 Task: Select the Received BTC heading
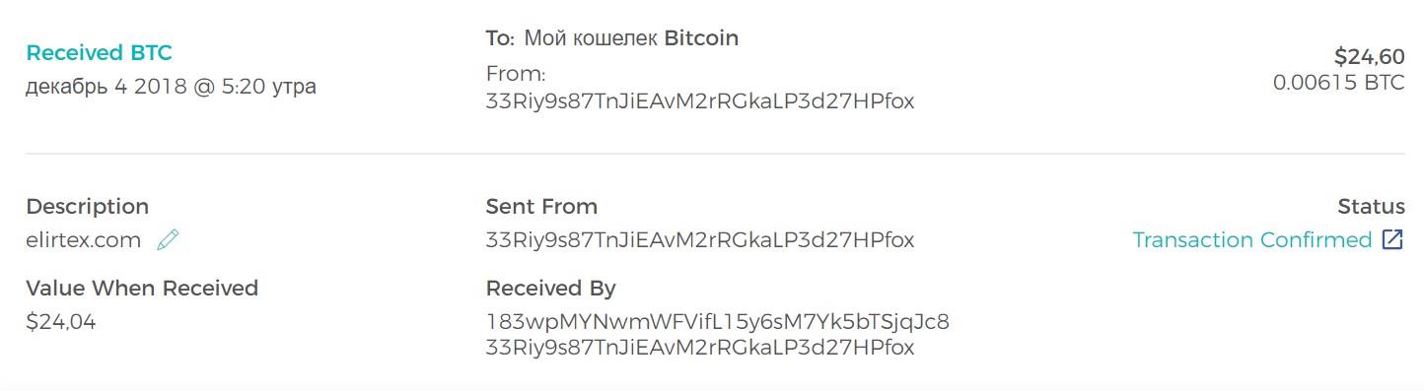[99, 53]
